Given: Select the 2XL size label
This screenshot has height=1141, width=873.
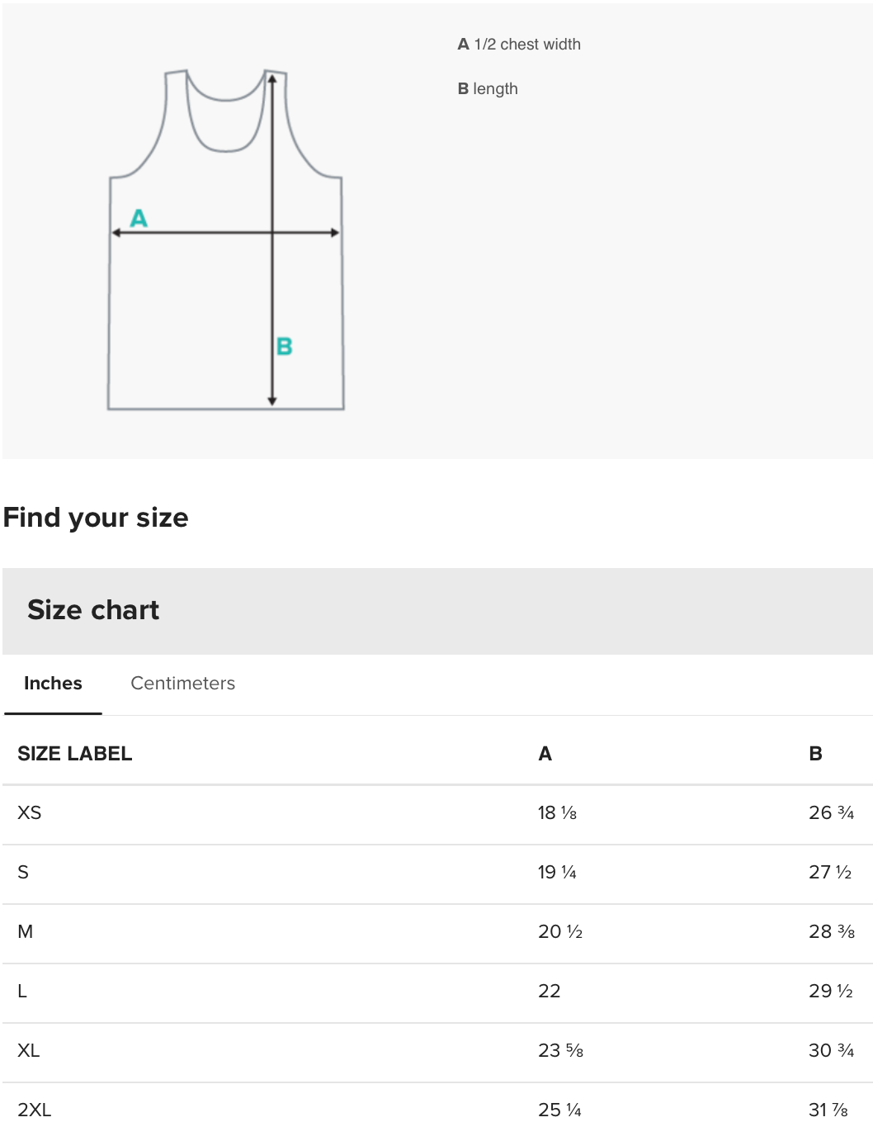Looking at the screenshot, I should coord(34,1110).
